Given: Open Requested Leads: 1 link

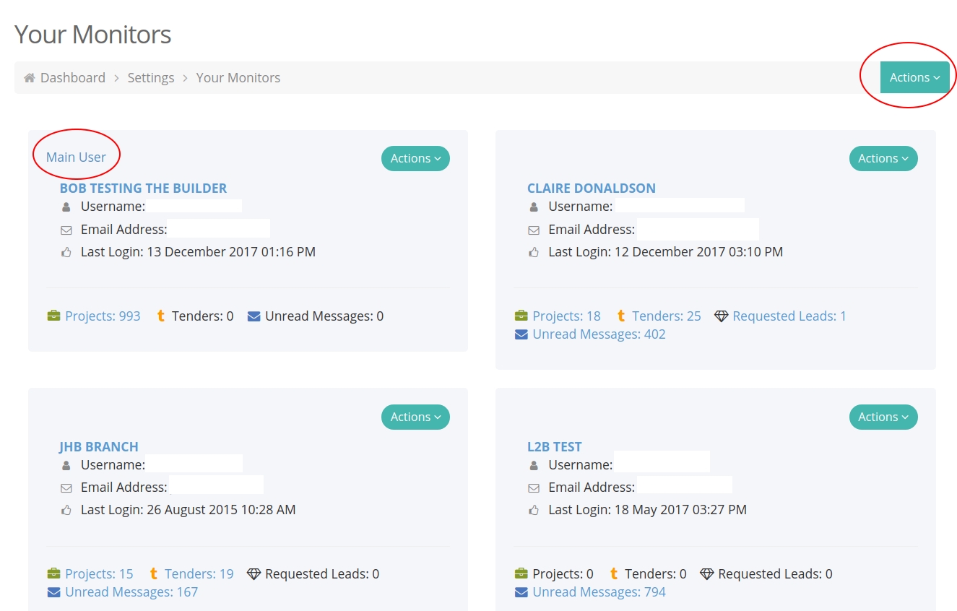Looking at the screenshot, I should click(x=789, y=316).
